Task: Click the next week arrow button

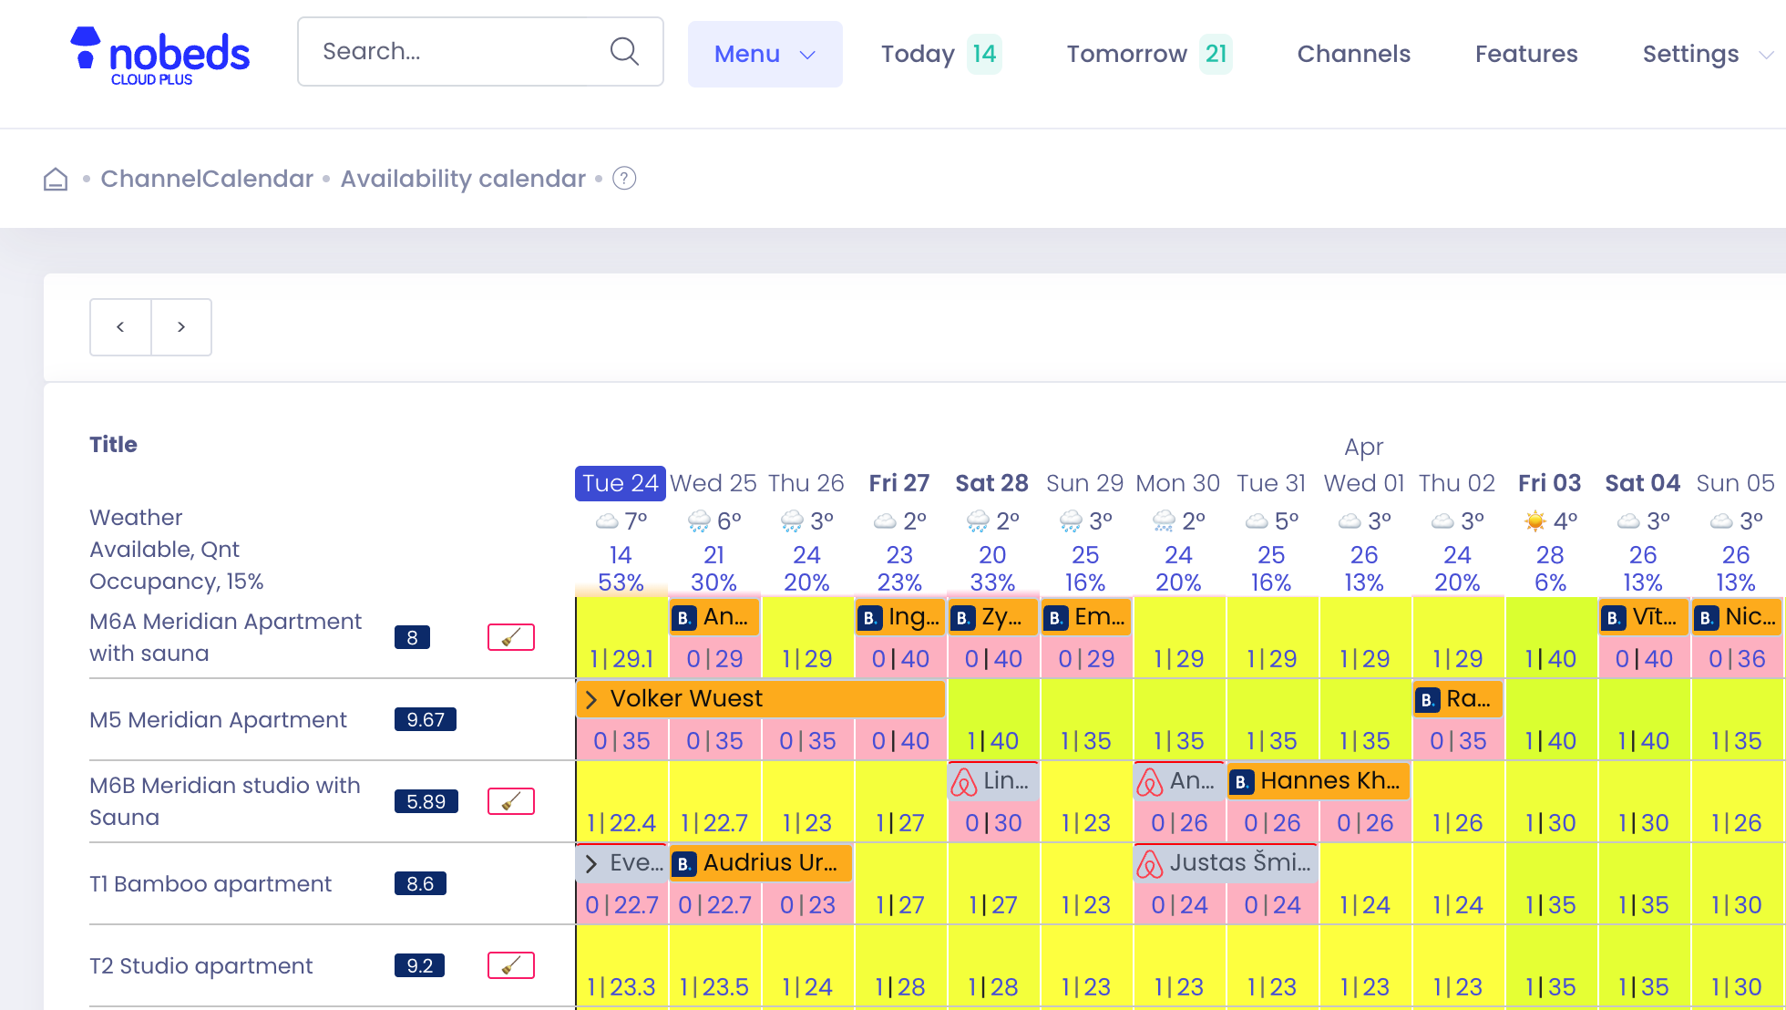Action: point(181,326)
